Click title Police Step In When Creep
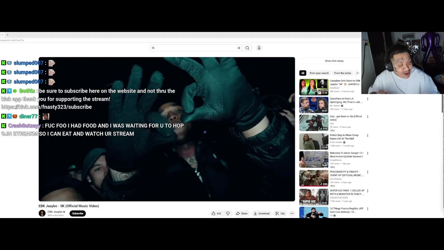The image size is (444, 250). (344, 137)
